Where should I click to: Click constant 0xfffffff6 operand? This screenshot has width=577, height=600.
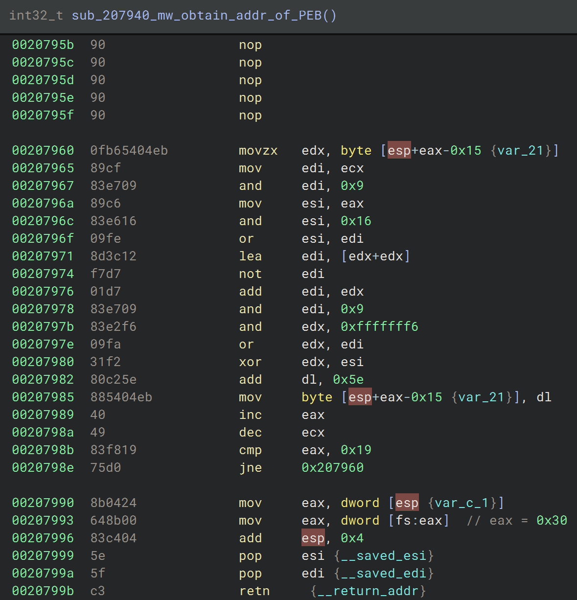click(379, 326)
